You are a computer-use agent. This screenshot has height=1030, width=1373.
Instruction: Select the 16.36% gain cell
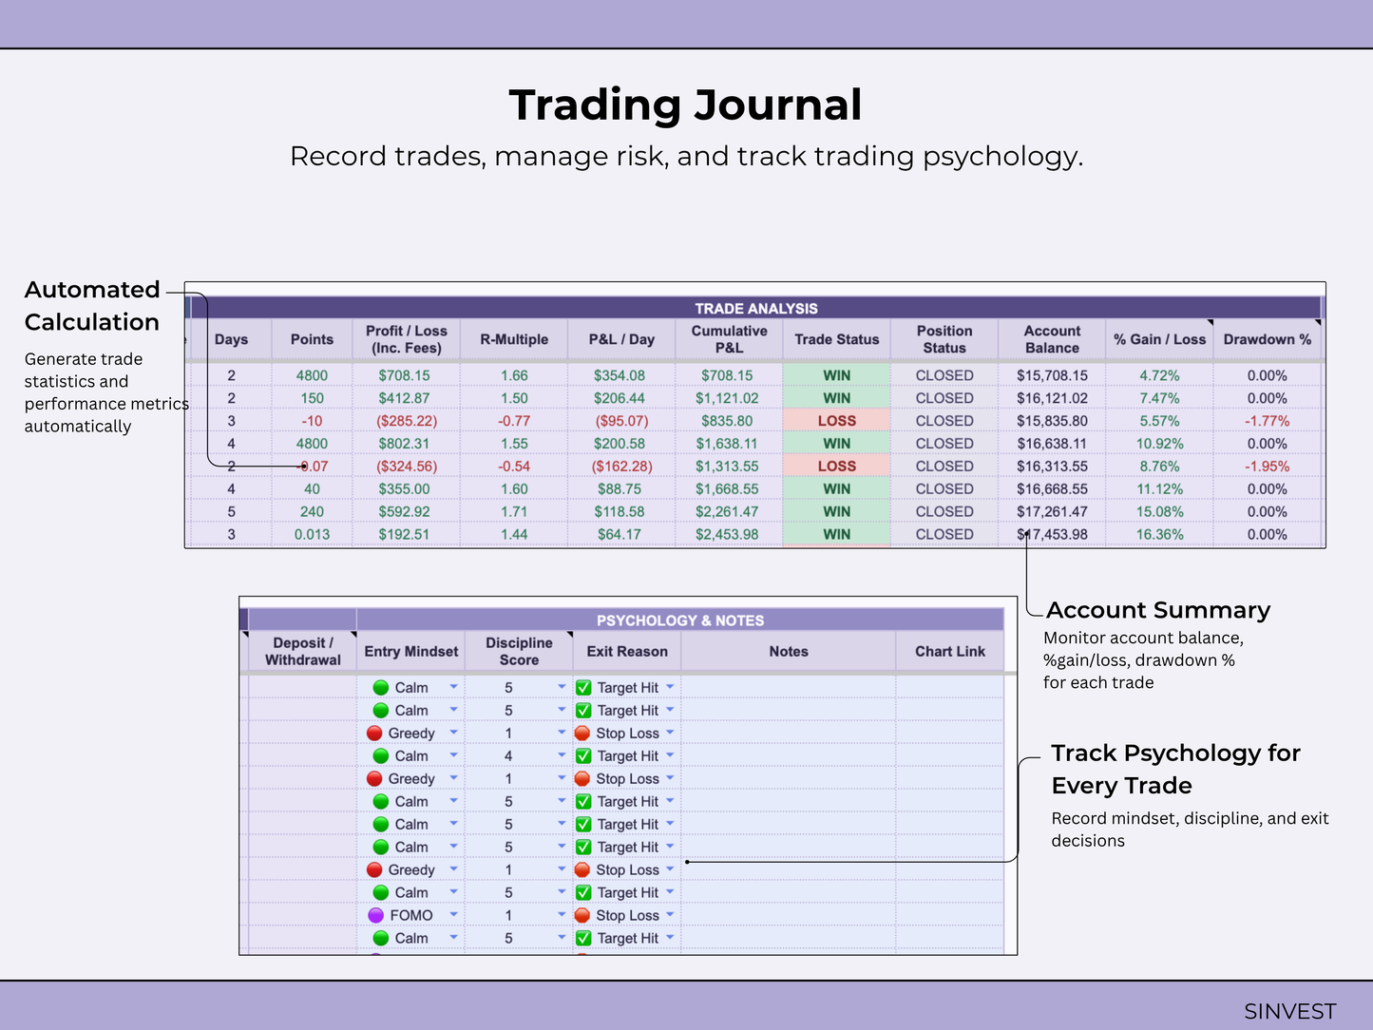click(x=1159, y=534)
